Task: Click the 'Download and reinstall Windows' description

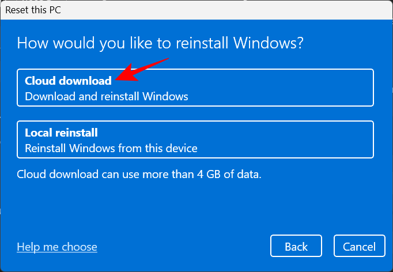Action: 107,96
